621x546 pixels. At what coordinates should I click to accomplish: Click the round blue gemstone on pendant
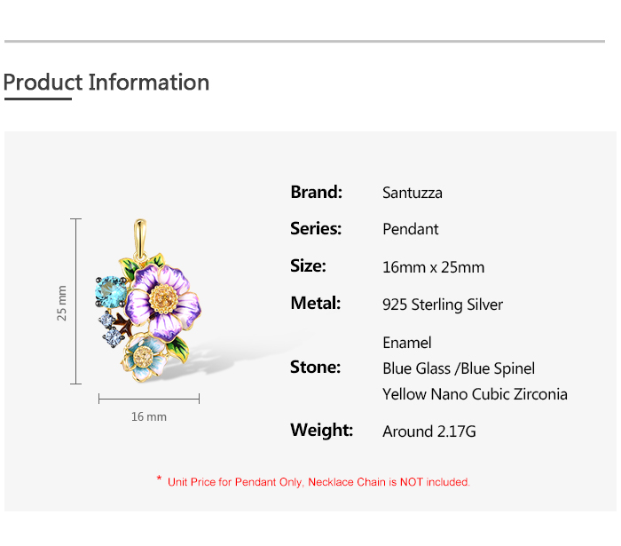pyautogui.click(x=112, y=289)
